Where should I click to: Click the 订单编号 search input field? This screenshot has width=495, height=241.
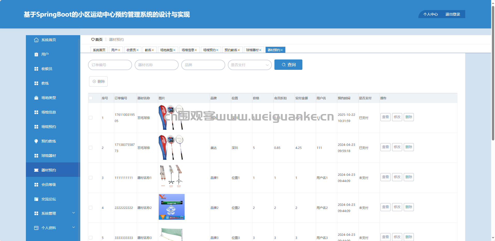[110, 65]
